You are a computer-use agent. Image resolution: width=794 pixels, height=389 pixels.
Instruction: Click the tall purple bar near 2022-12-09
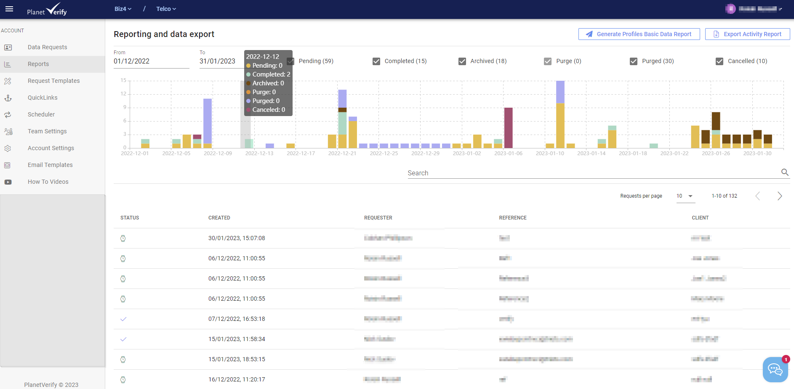(x=208, y=121)
